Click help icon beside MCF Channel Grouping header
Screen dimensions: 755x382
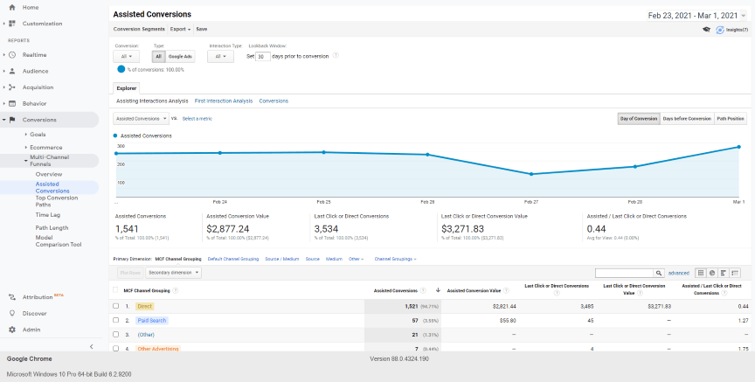(176, 290)
